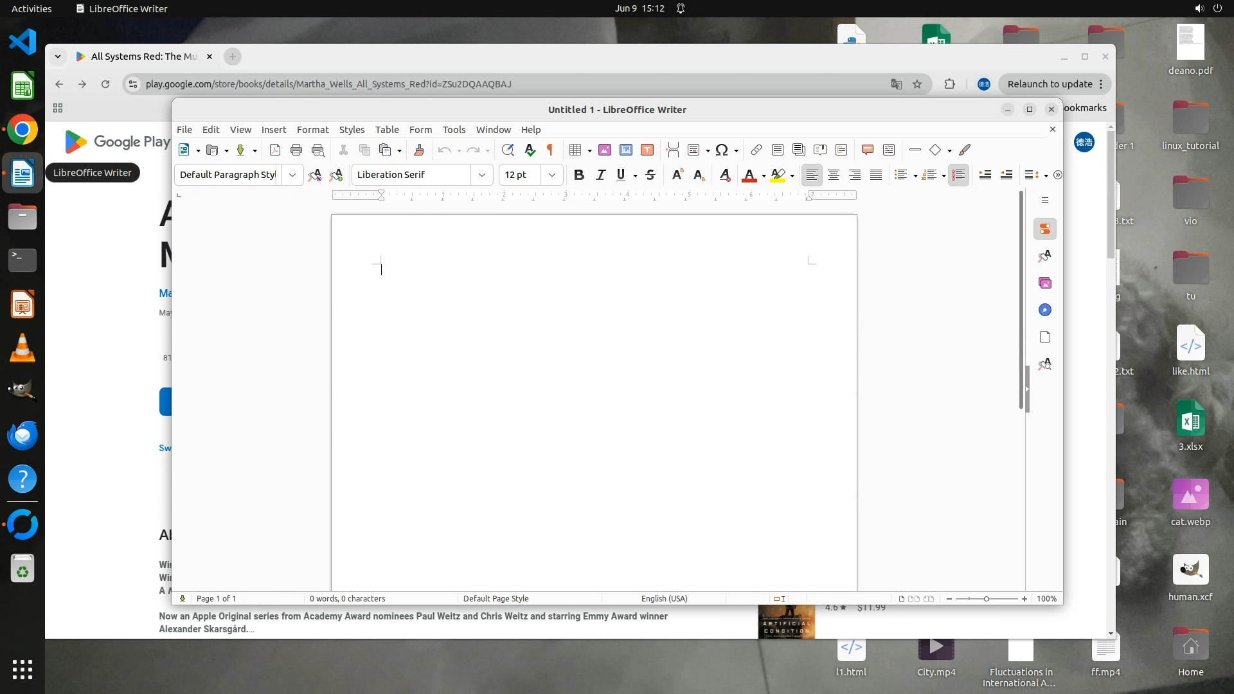Toggle Formatting Marks pilcrow button

550,150
